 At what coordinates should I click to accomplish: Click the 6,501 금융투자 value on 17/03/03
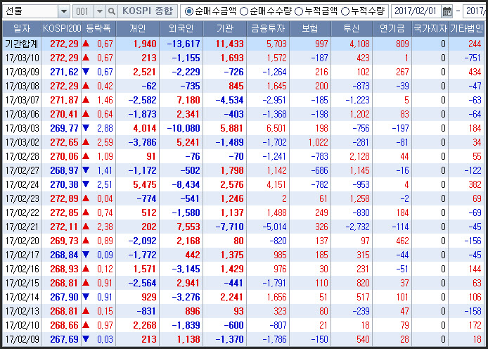276,128
